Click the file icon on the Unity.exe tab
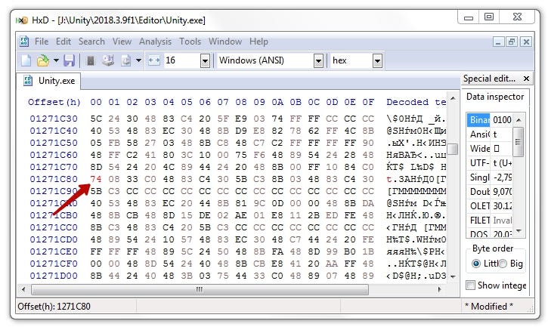 [28, 80]
